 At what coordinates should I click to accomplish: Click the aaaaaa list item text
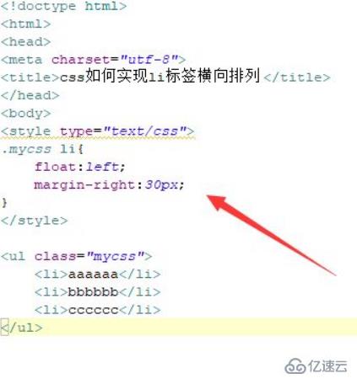pyautogui.click(x=93, y=275)
